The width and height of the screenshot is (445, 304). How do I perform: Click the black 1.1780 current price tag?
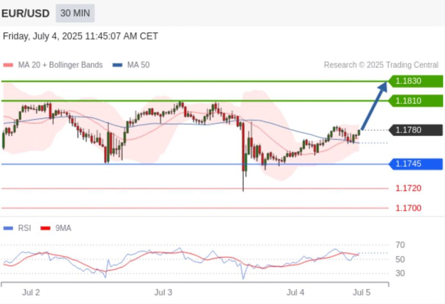coord(416,130)
